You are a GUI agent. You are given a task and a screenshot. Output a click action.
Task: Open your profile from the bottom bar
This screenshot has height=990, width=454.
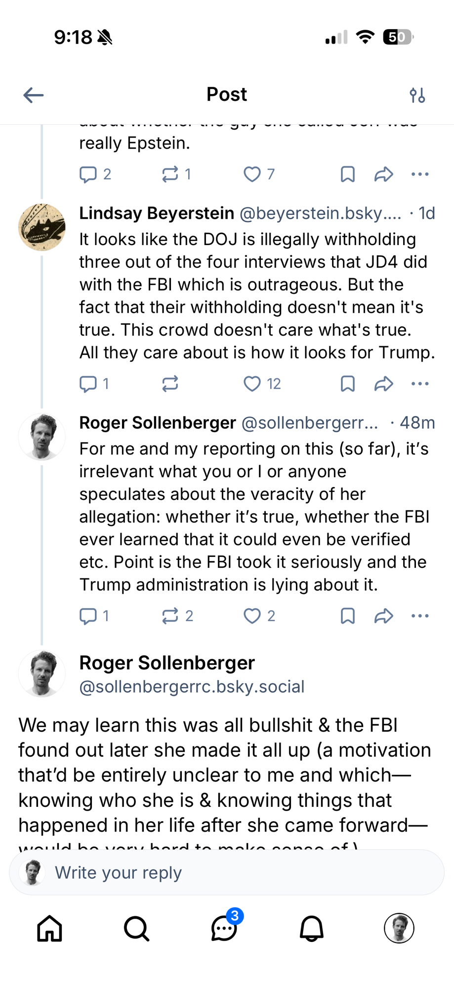pyautogui.click(x=399, y=928)
